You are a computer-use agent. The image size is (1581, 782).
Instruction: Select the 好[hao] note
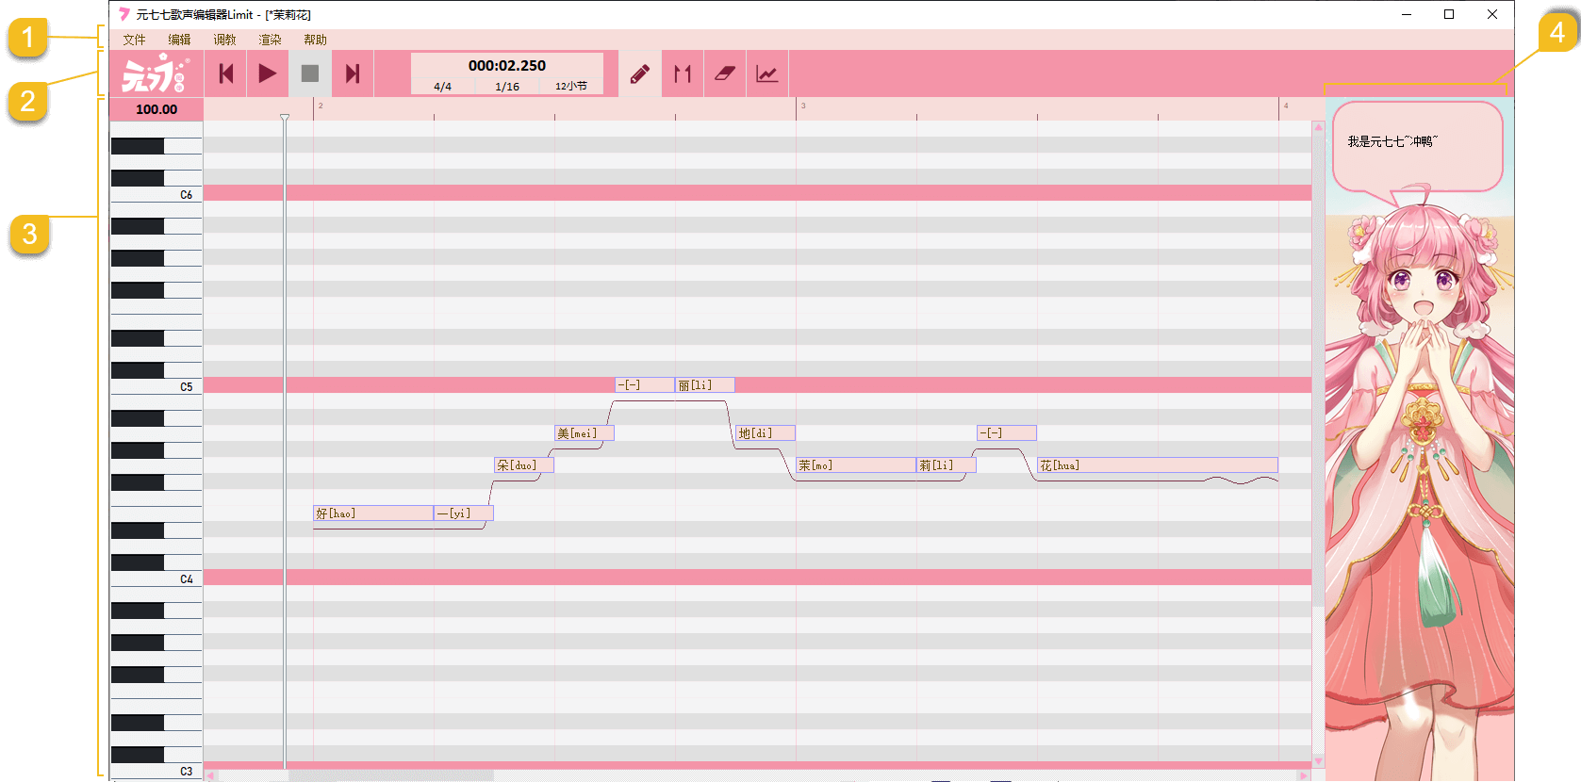click(x=373, y=513)
